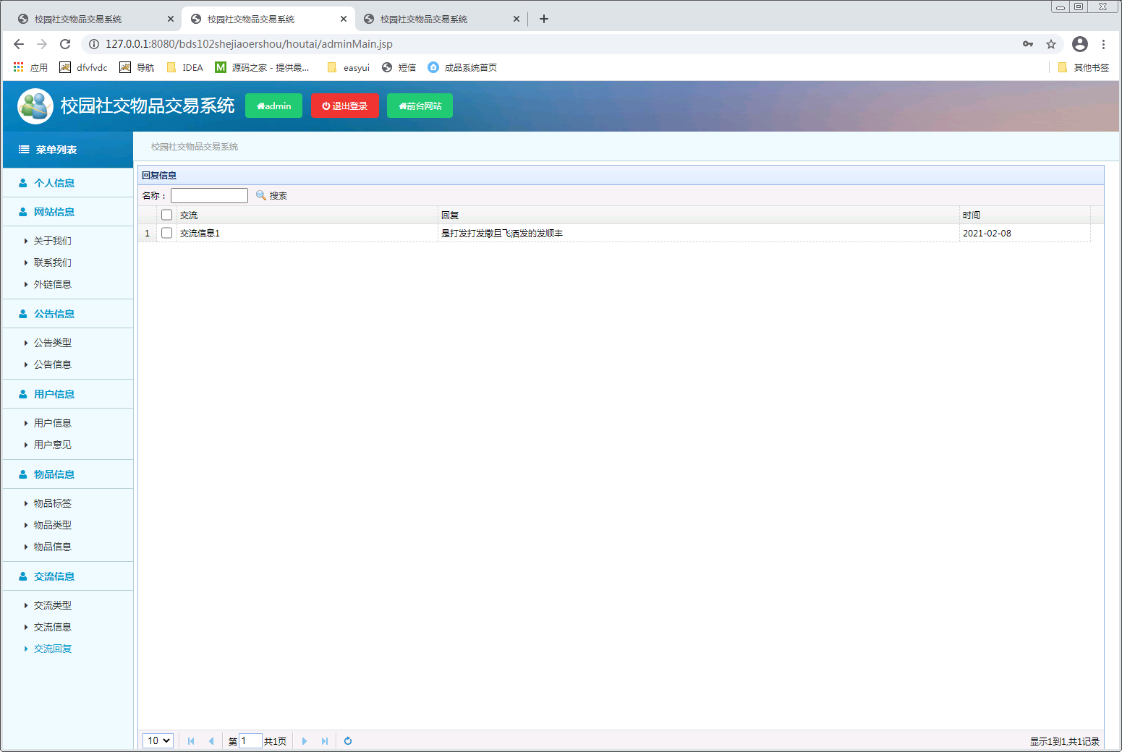Viewport: 1122px width, 752px height.
Task: Click the 是打发打发撒旦飞洒发的发顺丰 reply cell
Action: (699, 233)
